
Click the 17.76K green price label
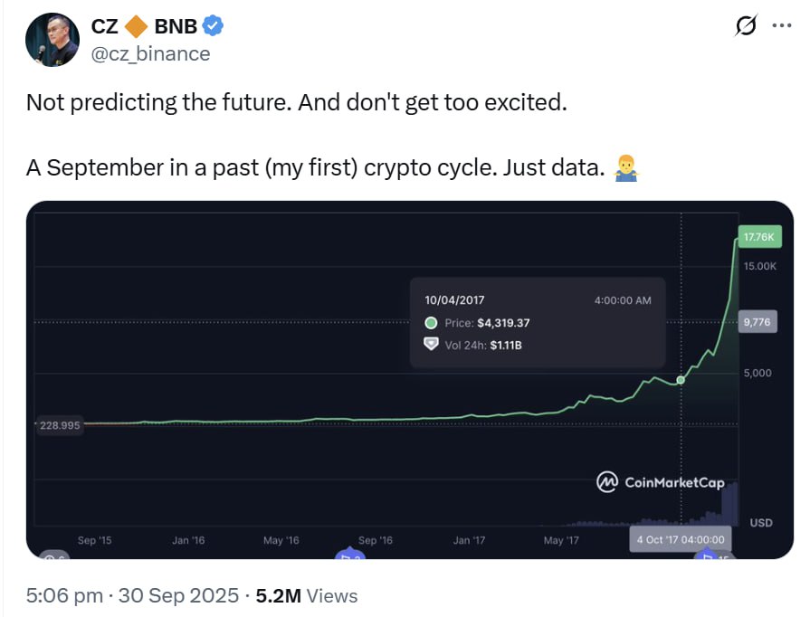[757, 237]
